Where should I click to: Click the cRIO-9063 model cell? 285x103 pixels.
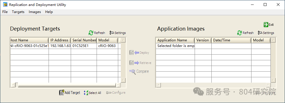107,46
